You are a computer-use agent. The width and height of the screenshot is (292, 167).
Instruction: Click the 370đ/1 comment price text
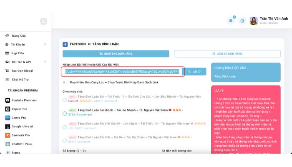80,115
